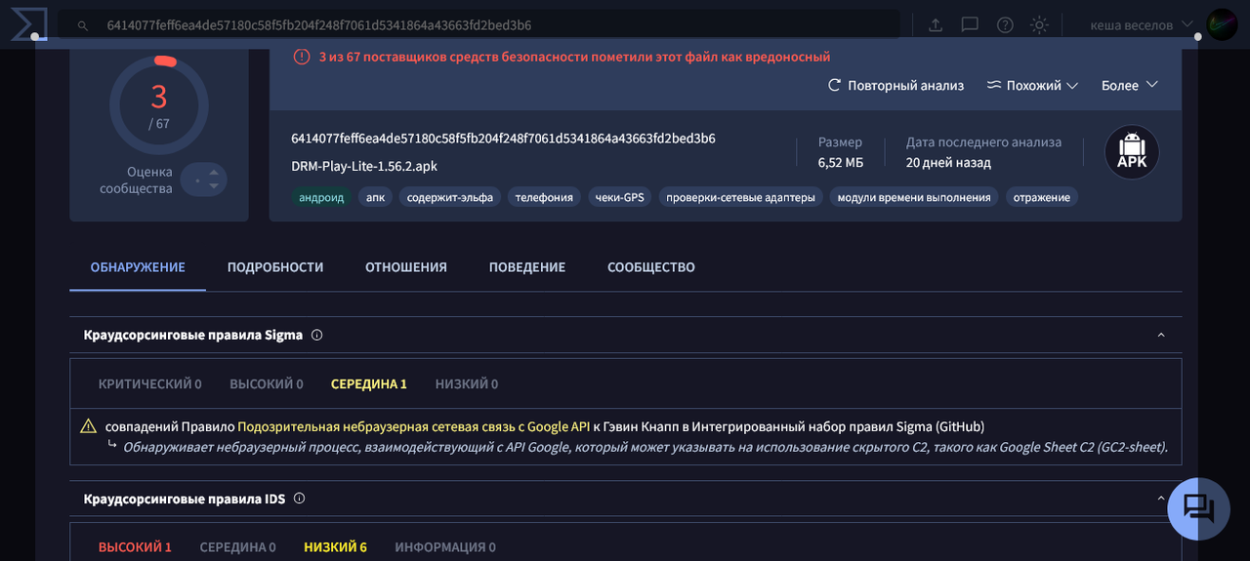
Task: Click the отражение tag
Action: pos(1041,197)
